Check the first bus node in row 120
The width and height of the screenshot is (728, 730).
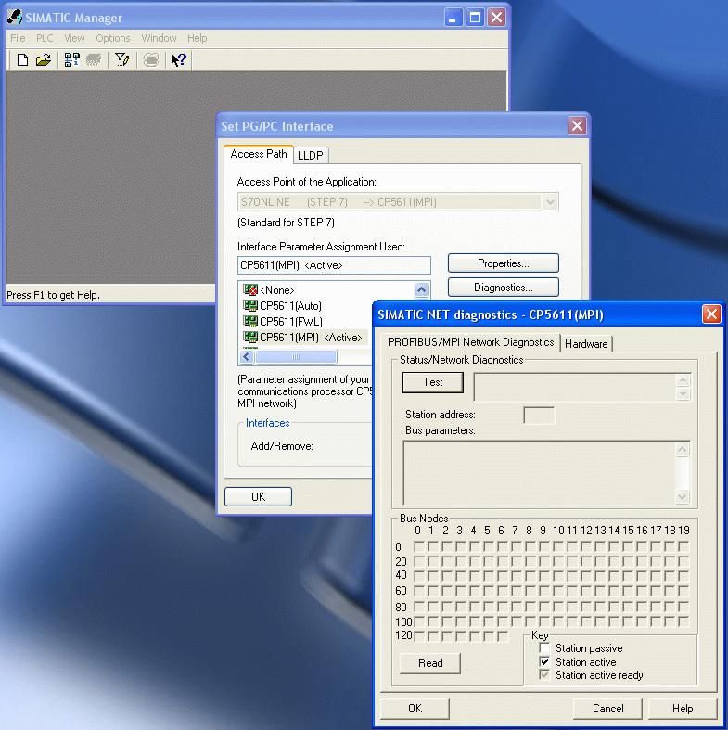point(418,636)
